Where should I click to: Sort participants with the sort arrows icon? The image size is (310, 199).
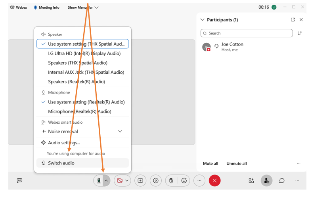tap(300, 33)
